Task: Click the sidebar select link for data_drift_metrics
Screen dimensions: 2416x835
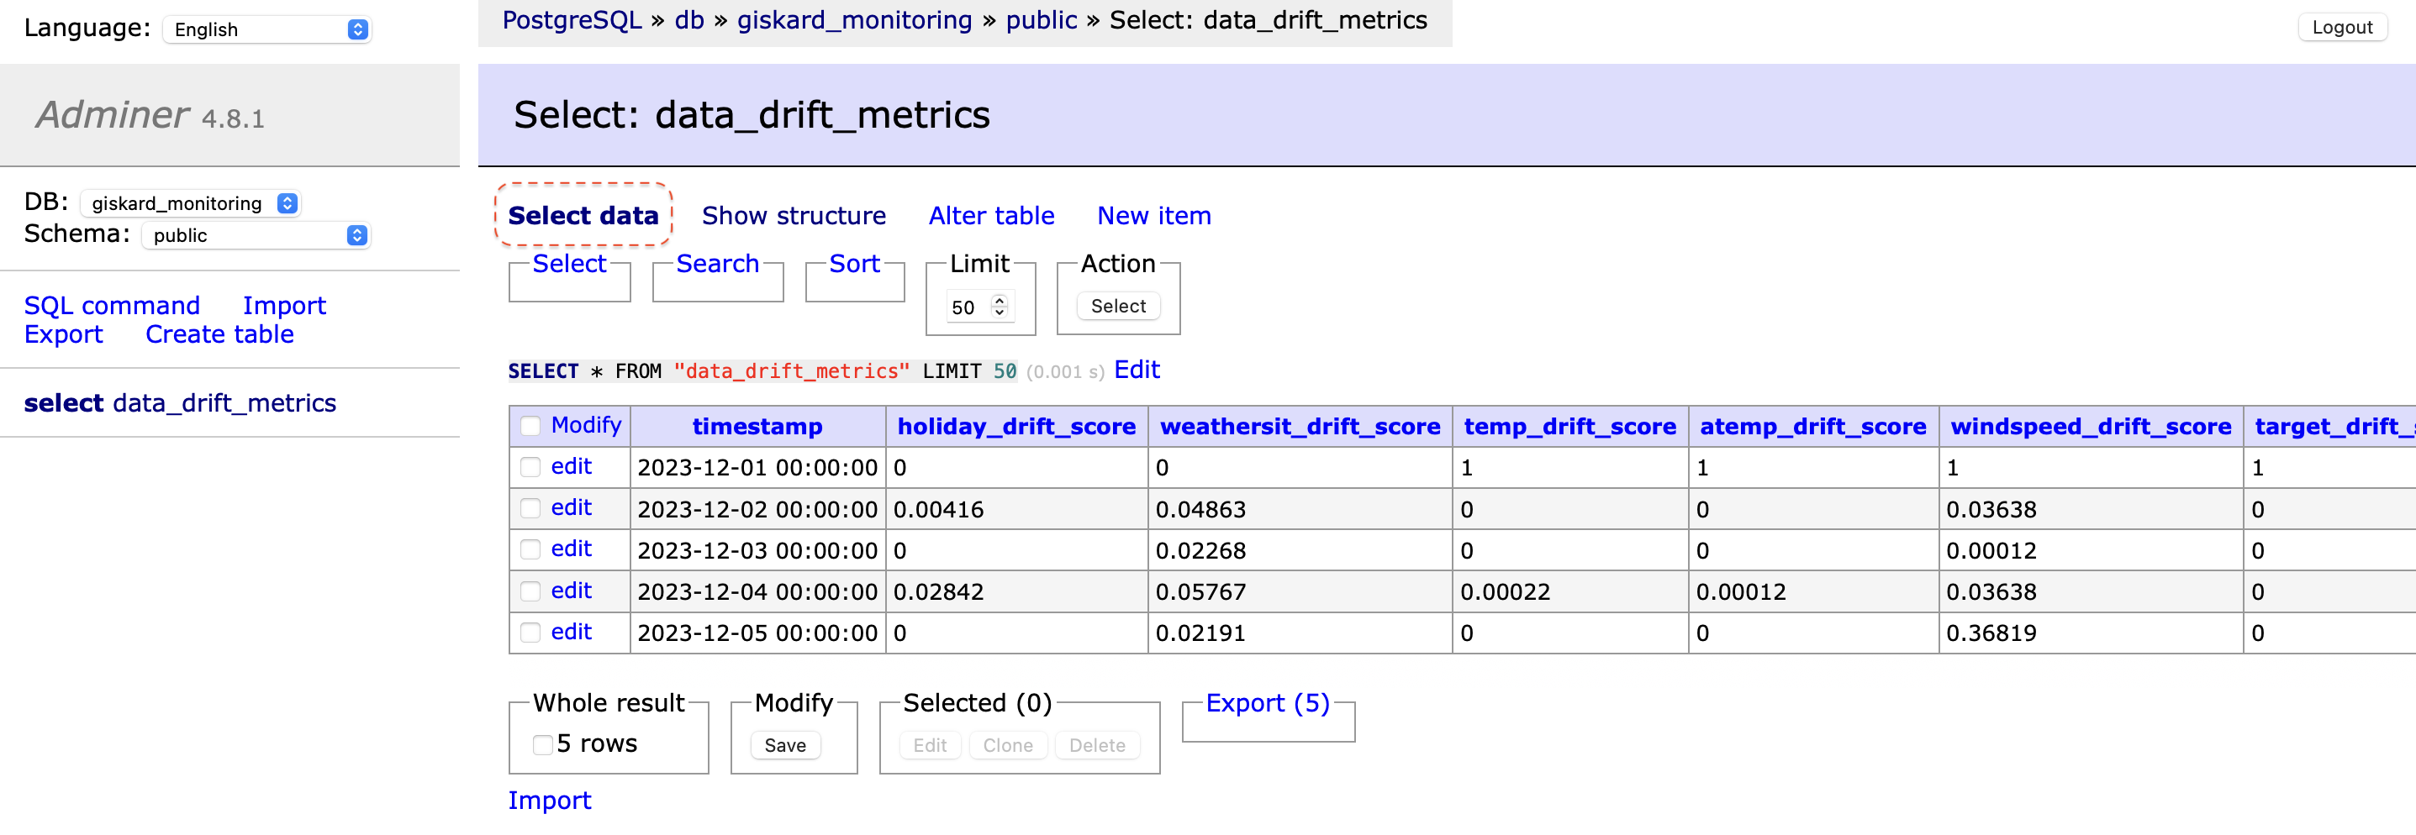Action: 63,403
